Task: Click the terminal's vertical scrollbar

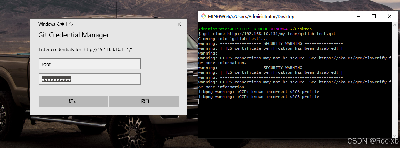Action: (x=394, y=80)
